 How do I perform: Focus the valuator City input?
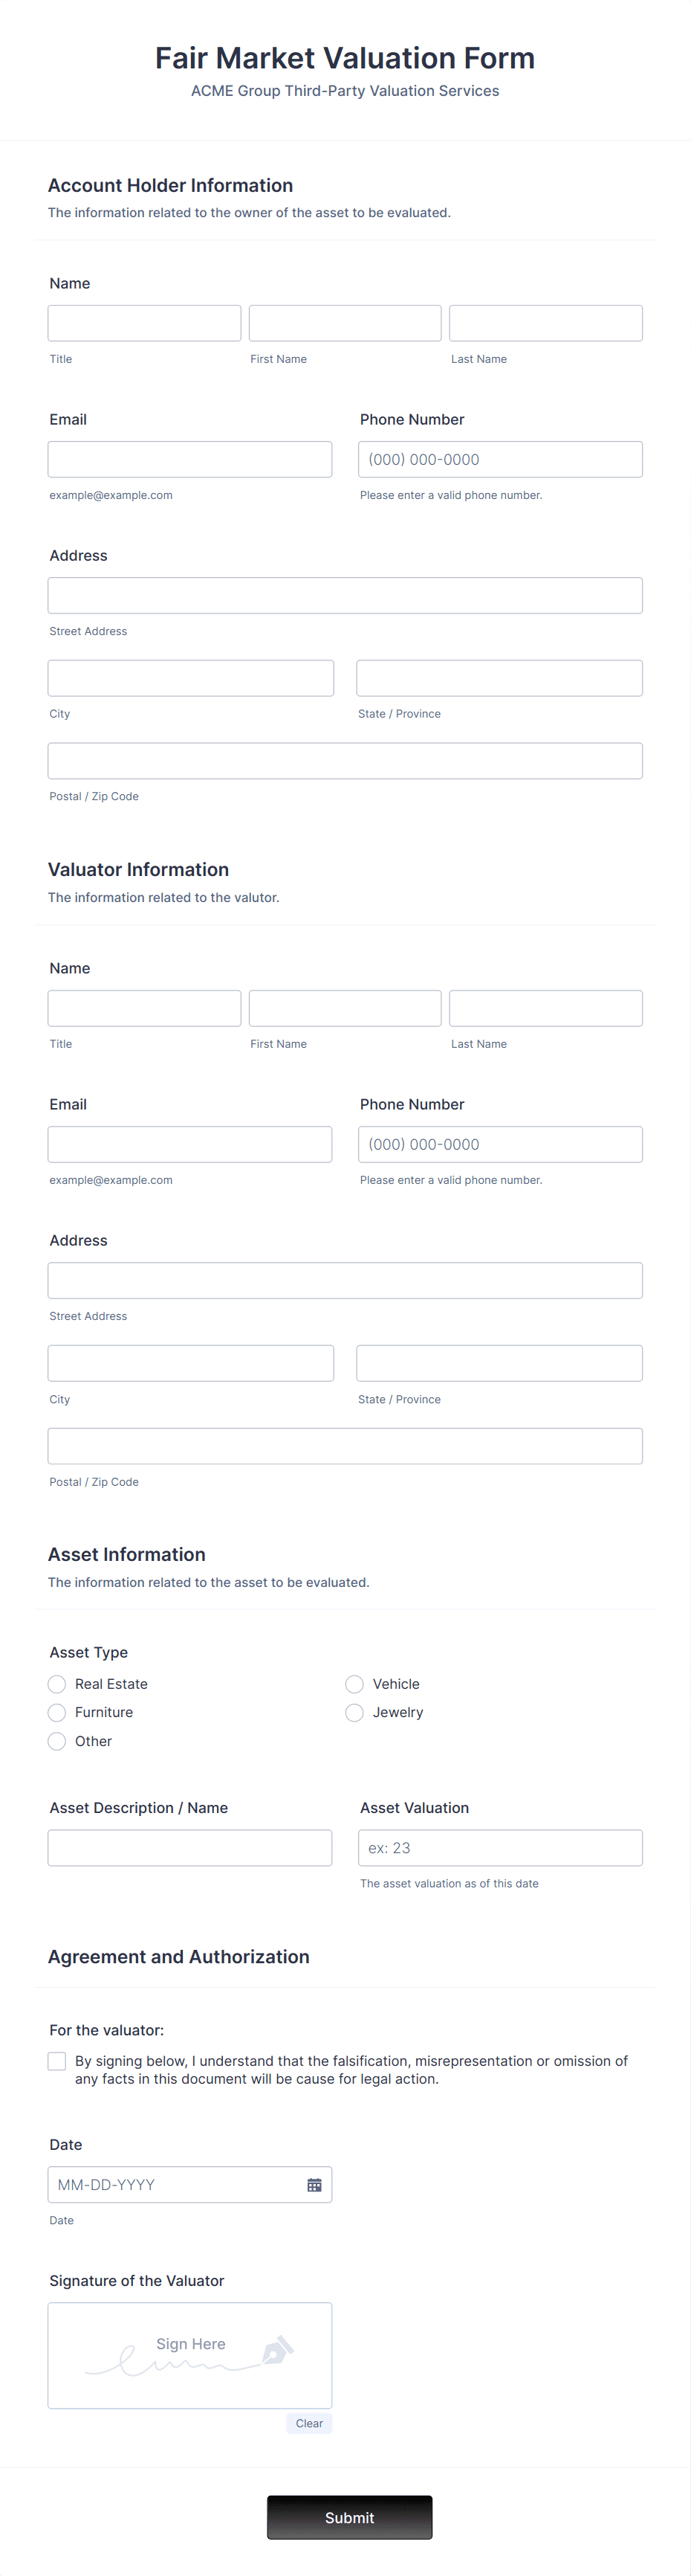pos(189,1362)
